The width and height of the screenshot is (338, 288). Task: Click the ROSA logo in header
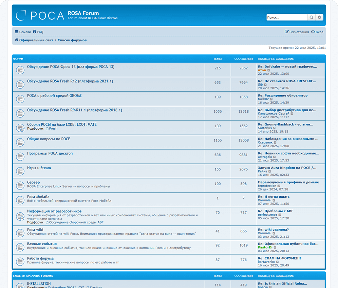[x=40, y=15]
